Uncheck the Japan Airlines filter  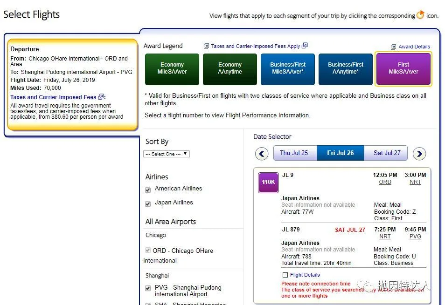(x=148, y=204)
